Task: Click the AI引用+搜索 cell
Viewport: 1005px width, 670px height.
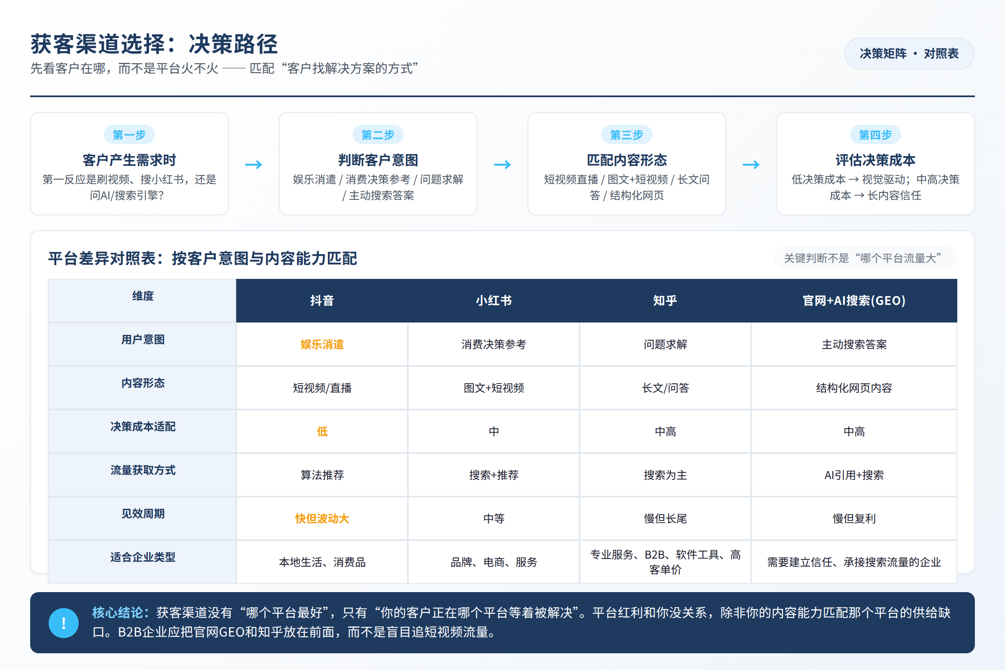Action: coord(854,475)
